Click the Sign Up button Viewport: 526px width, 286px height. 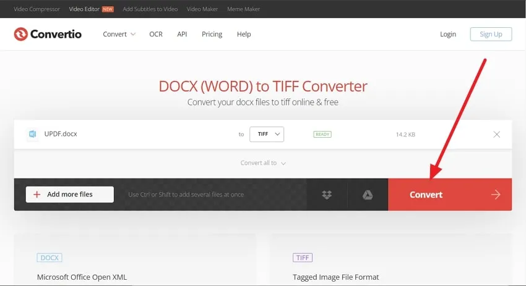click(x=491, y=34)
